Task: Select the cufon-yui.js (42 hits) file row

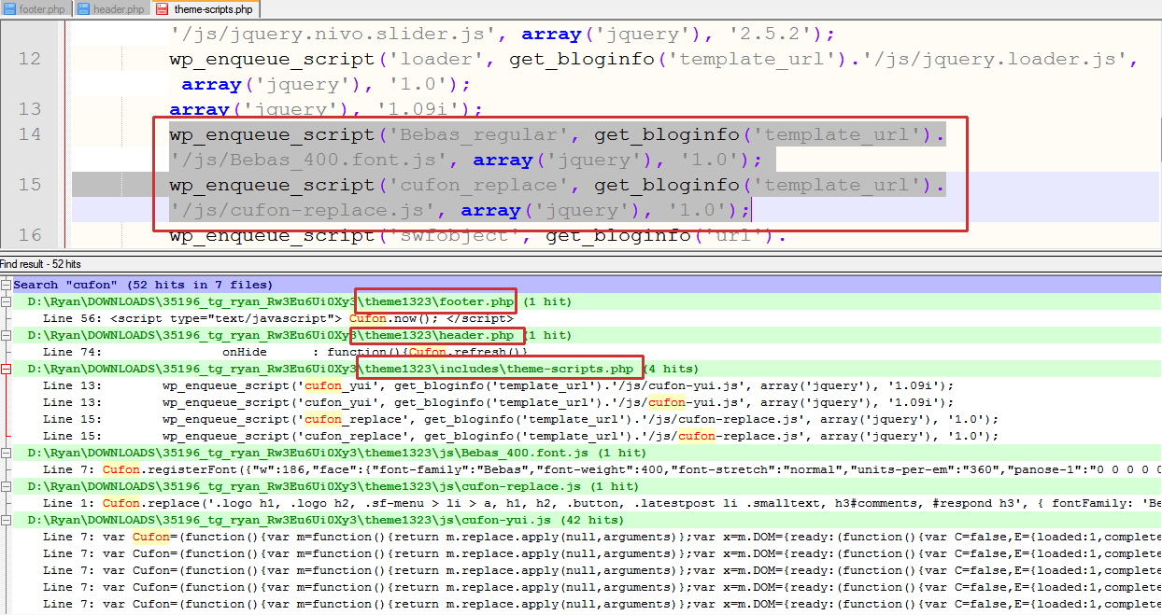Action: [x=587, y=520]
